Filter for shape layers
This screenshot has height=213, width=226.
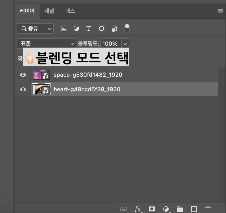click(101, 28)
